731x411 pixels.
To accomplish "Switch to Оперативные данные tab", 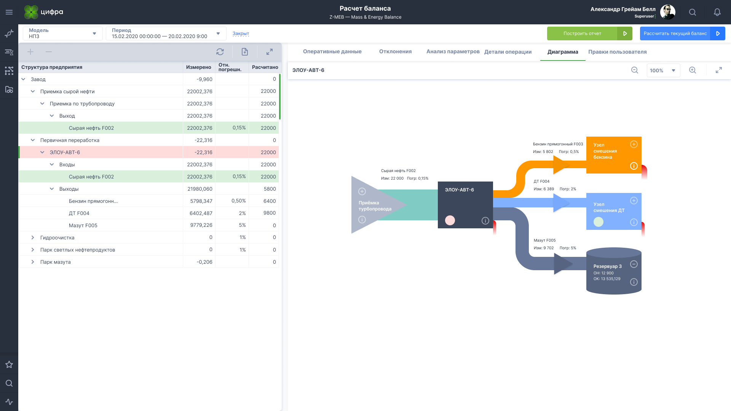I will coord(332,52).
